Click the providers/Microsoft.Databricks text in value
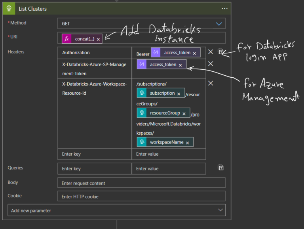This screenshot has width=304, height=229. [x=169, y=124]
